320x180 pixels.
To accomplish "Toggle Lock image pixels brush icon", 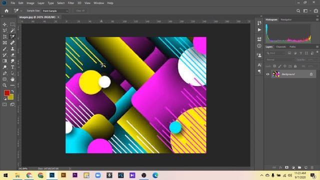I will (x=279, y=66).
